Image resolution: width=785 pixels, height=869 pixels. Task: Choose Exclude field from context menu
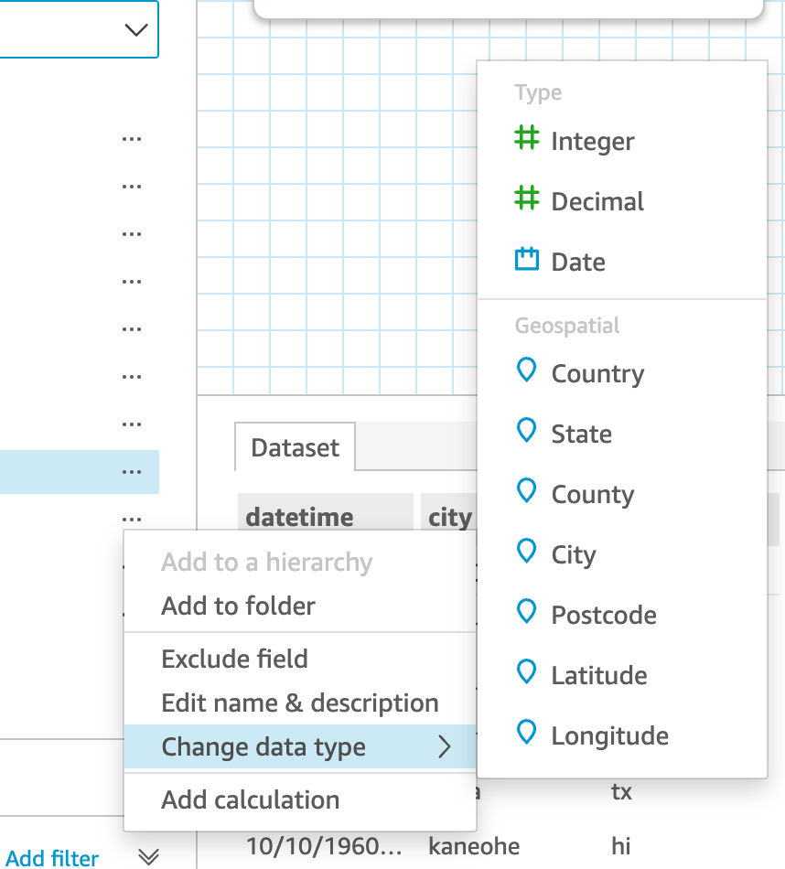point(234,659)
